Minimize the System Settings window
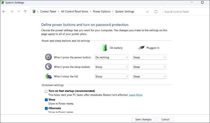 pyautogui.click(x=192, y=2)
